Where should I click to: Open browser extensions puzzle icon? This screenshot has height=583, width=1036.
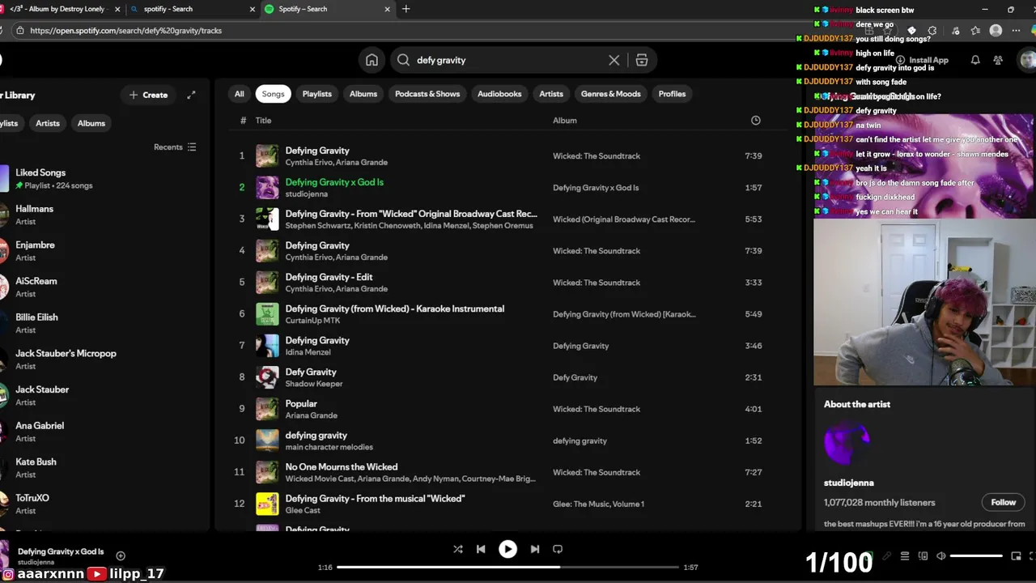(x=932, y=31)
